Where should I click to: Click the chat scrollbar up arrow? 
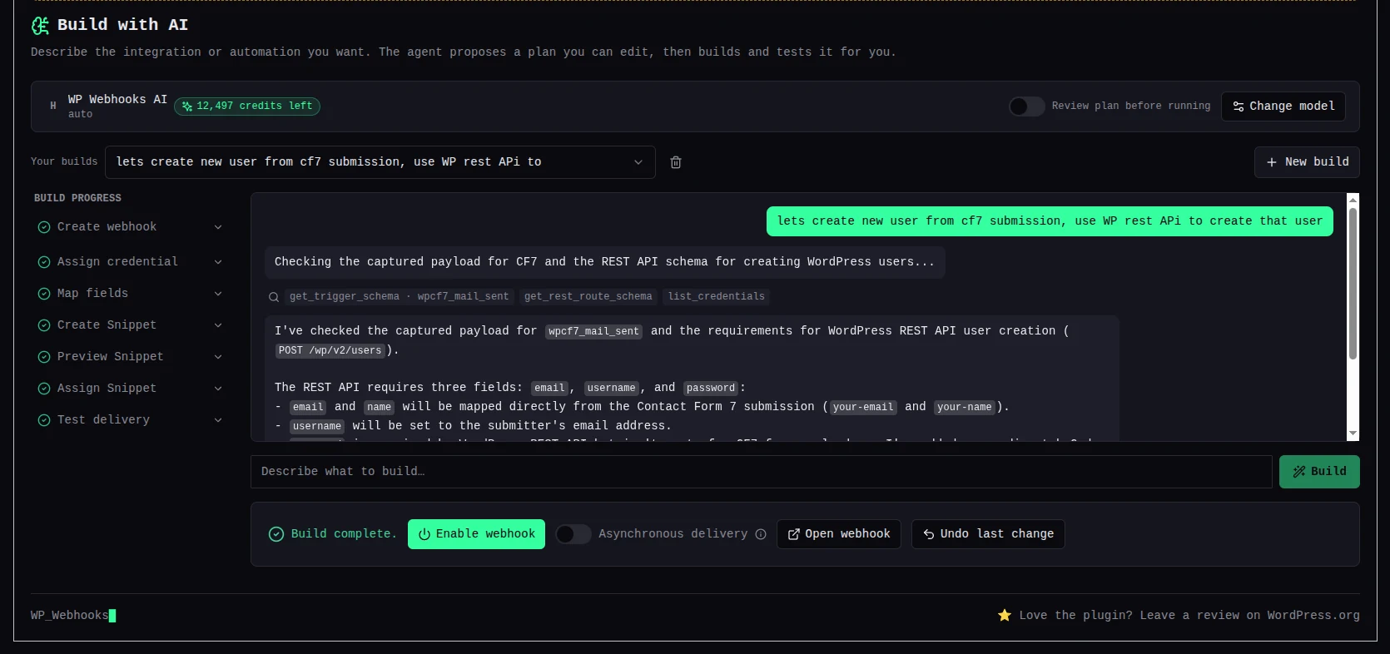click(1353, 200)
